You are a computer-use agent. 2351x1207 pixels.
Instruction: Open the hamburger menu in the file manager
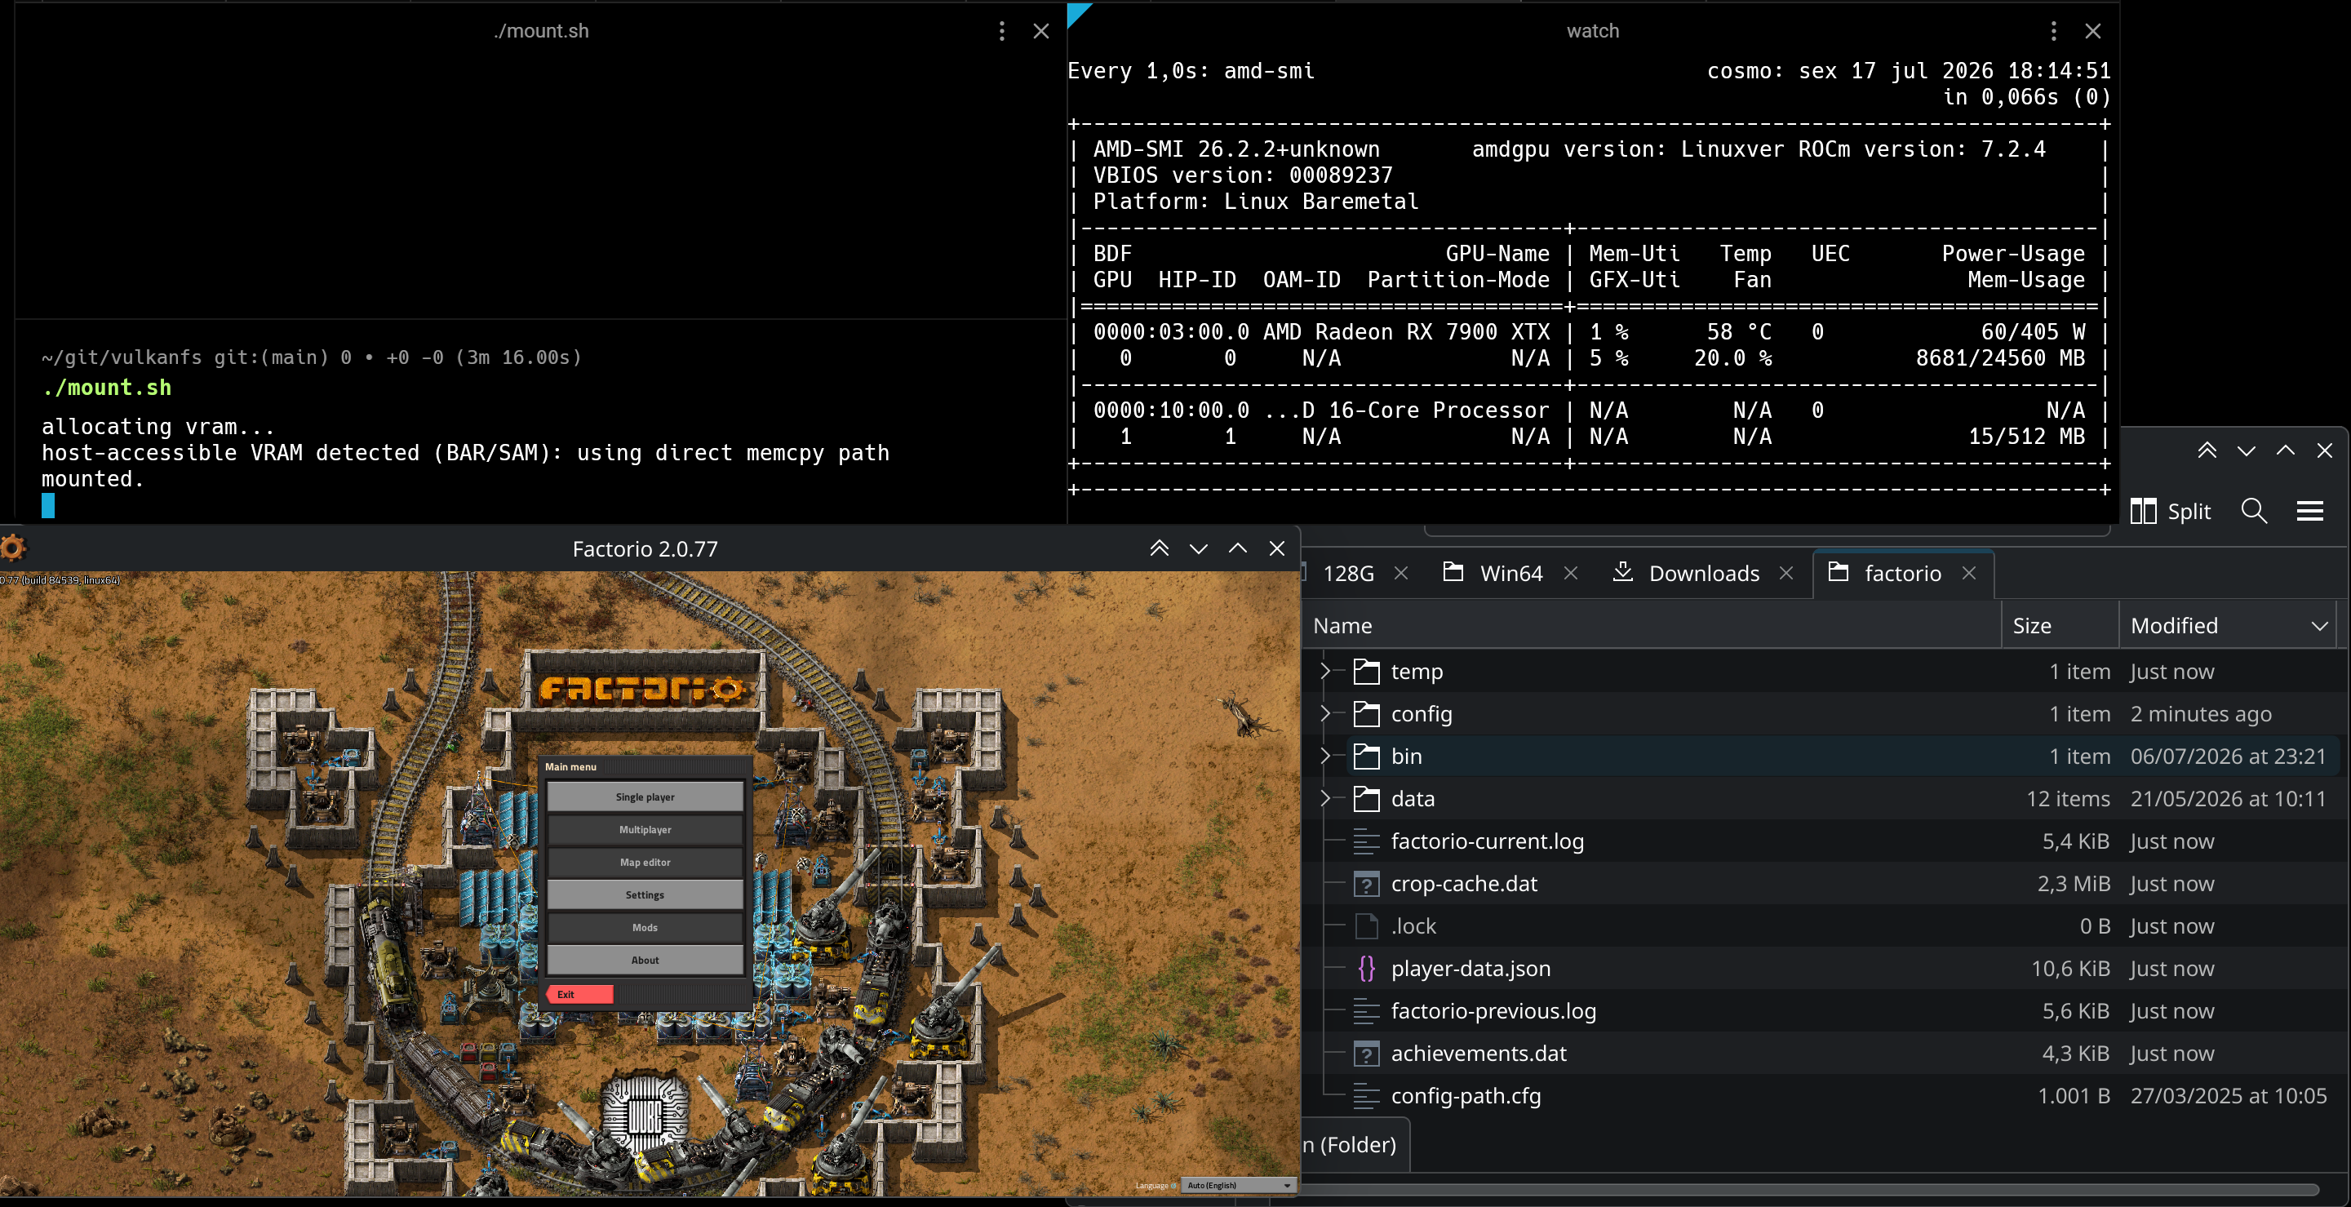(x=2309, y=510)
